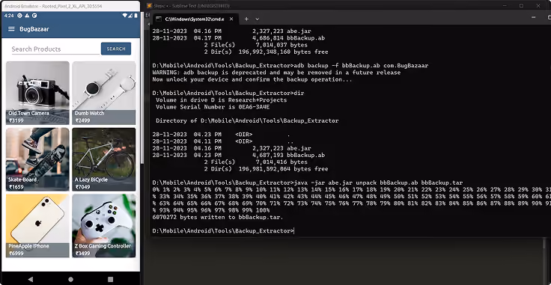551x285 pixels.
Task: Click the ₹2499 price label
Action: pos(82,120)
